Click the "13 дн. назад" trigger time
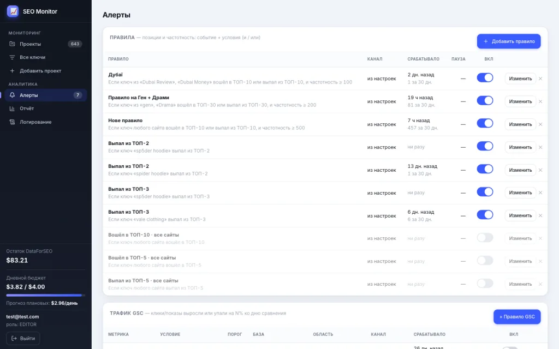 (x=423, y=166)
